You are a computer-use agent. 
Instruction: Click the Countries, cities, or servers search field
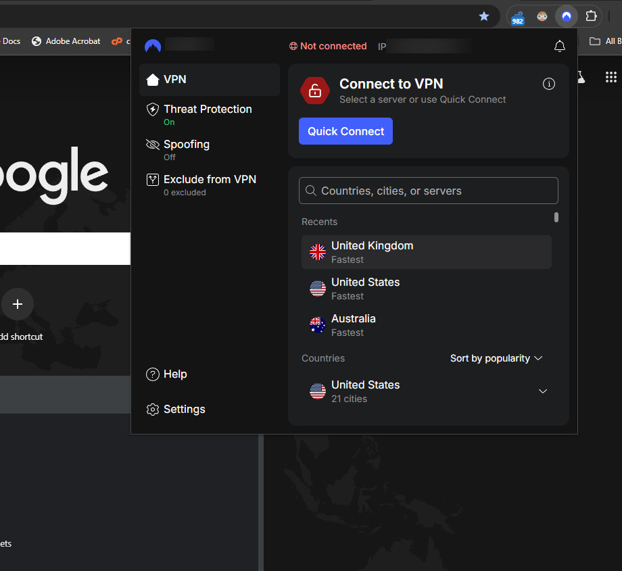[x=428, y=191]
